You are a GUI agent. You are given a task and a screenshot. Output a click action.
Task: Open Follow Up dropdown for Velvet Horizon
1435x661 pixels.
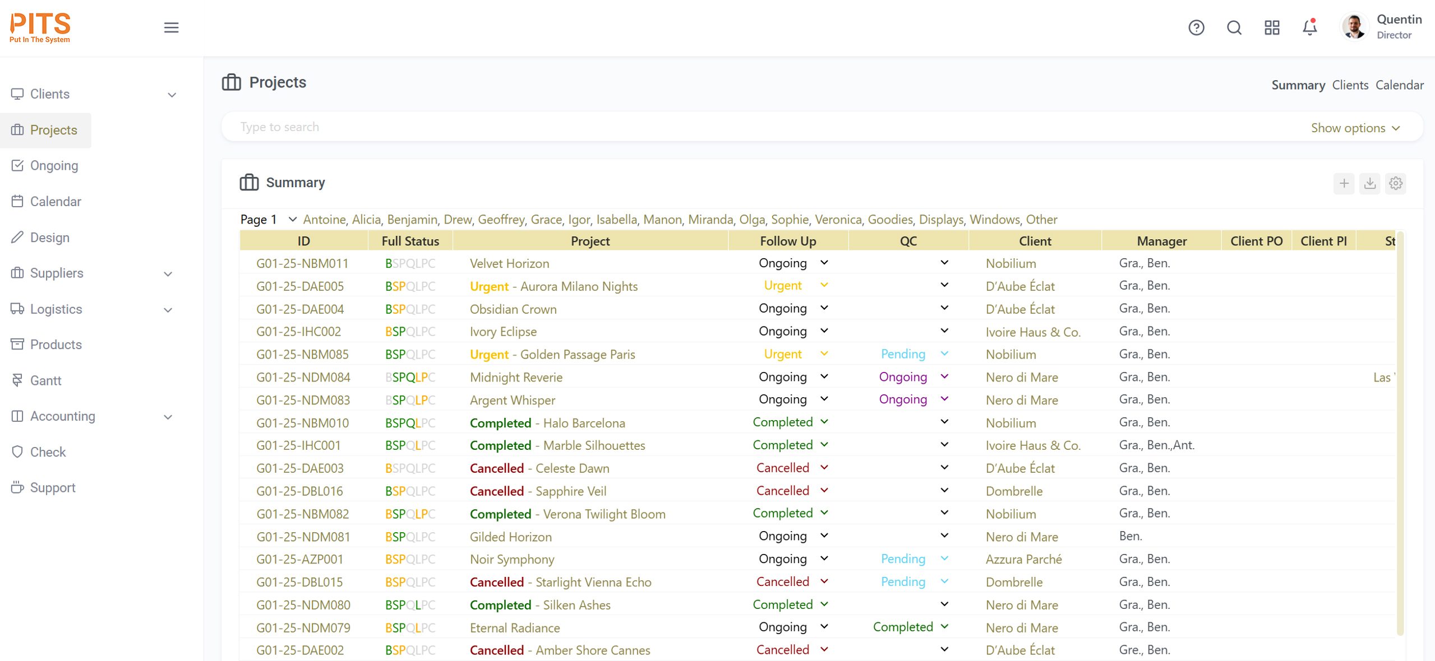[824, 263]
